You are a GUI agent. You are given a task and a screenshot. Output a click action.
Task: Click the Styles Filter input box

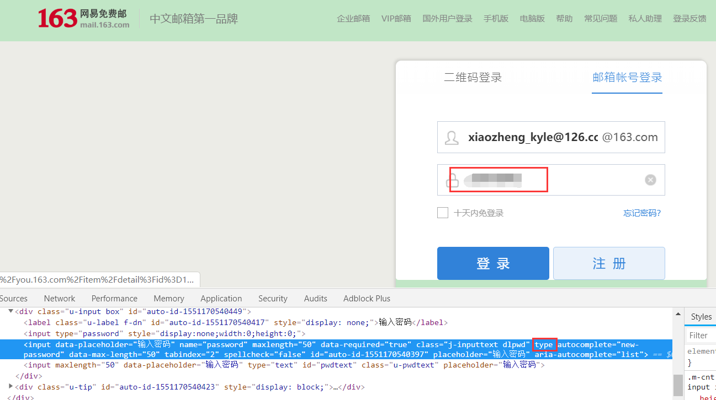700,335
